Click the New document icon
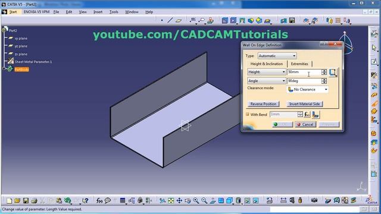This screenshot has width=381, height=214. coord(10,201)
